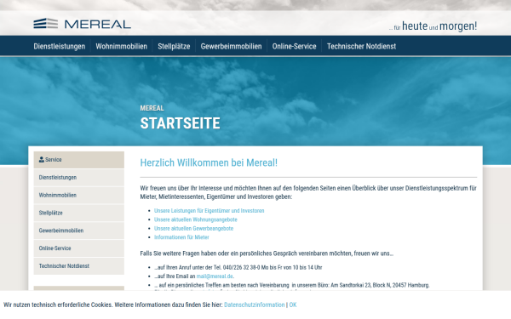Open Technischer Notdienst in the top navigation bar
Image resolution: width=511 pixels, height=319 pixels.
click(361, 46)
